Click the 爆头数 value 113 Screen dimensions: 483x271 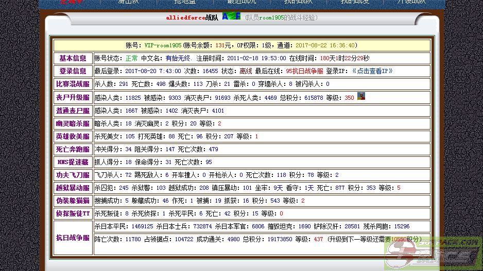point(198,84)
